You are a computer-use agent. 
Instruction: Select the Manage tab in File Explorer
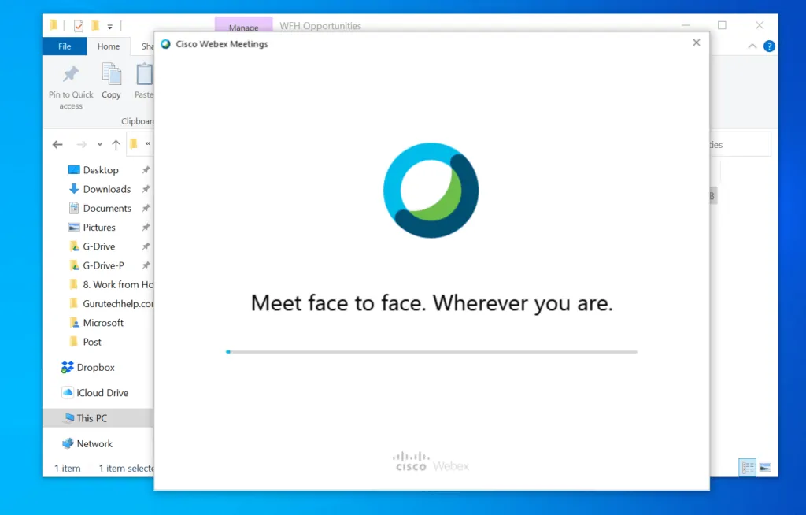[x=244, y=26]
